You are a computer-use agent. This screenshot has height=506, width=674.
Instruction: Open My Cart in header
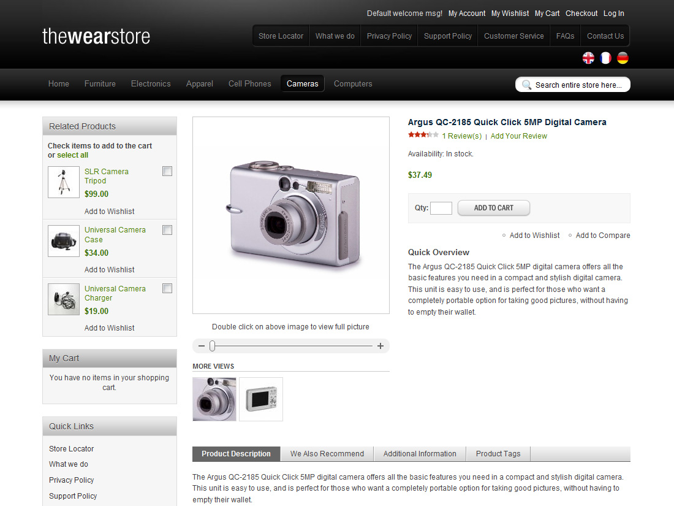tap(547, 13)
